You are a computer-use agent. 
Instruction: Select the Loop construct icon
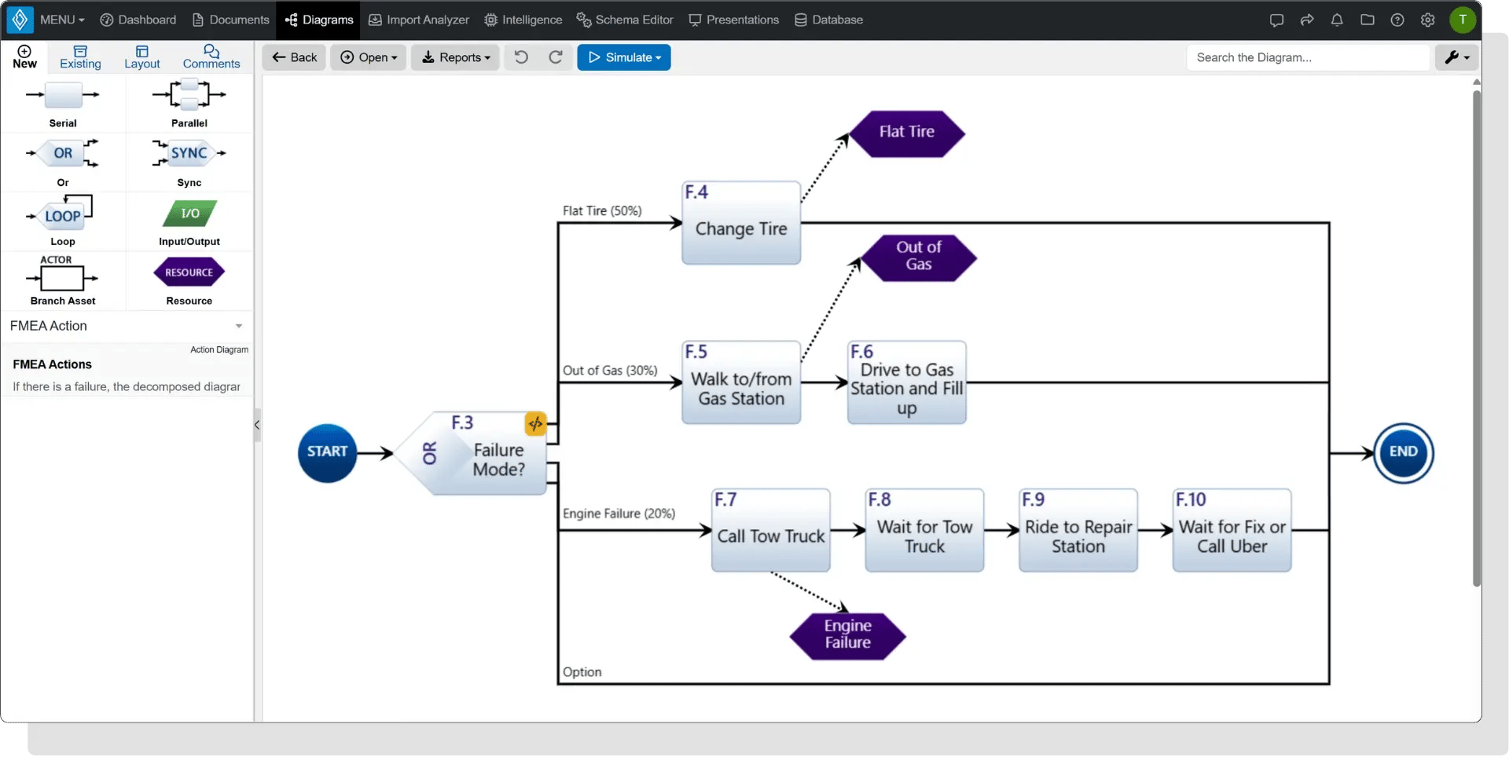(63, 214)
